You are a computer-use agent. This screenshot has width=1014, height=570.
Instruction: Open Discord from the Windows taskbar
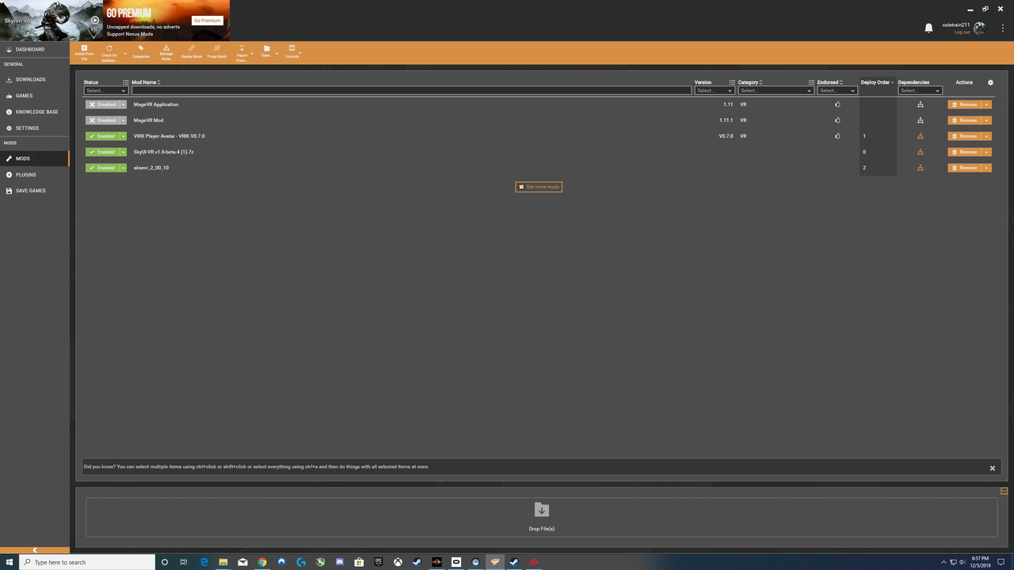(340, 562)
